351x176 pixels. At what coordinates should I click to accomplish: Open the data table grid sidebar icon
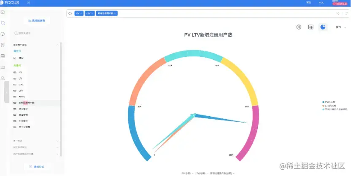3,56
